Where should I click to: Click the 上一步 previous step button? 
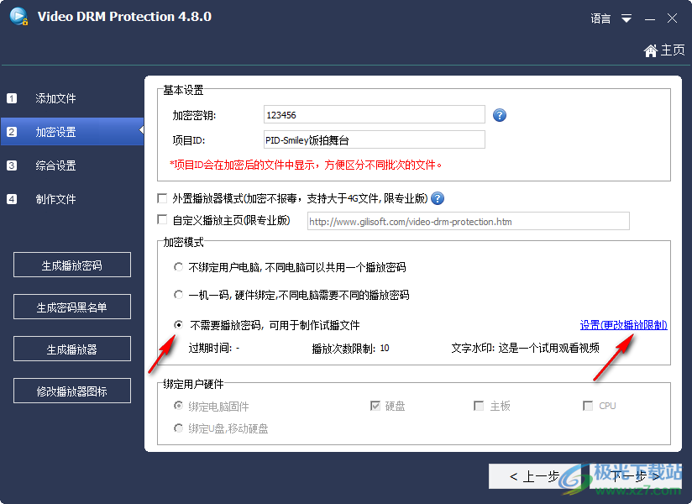534,476
